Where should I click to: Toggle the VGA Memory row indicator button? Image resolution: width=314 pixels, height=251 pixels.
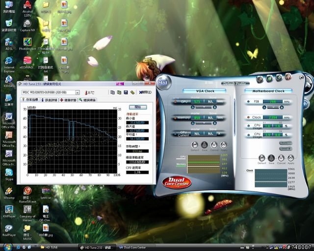(x=175, y=118)
